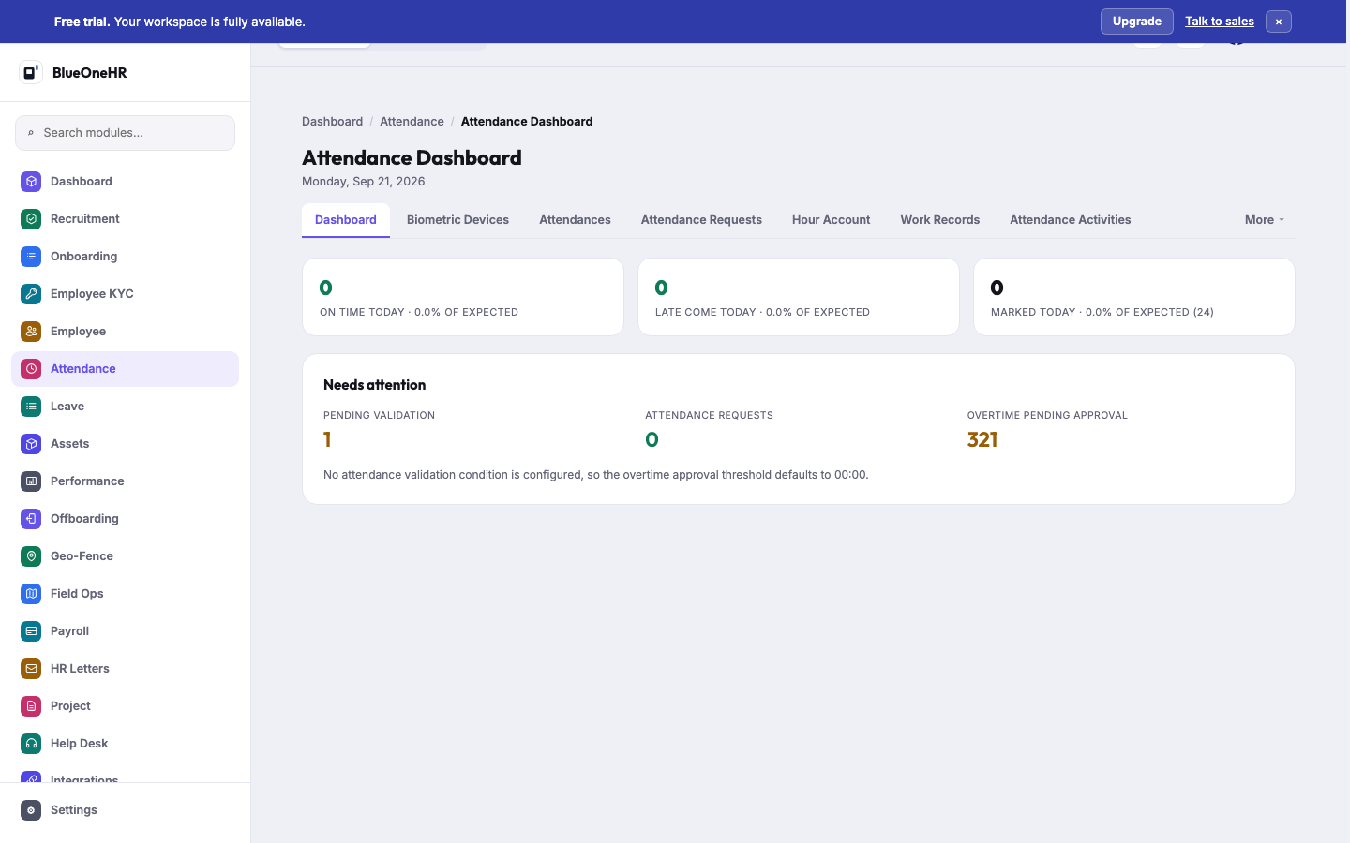The image size is (1350, 843).
Task: Click the Help Desk headset icon
Action: point(31,744)
